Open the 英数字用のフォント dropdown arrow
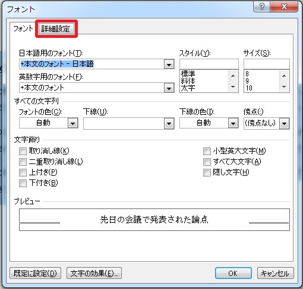The height and width of the screenshot is (289, 303). pos(169,88)
